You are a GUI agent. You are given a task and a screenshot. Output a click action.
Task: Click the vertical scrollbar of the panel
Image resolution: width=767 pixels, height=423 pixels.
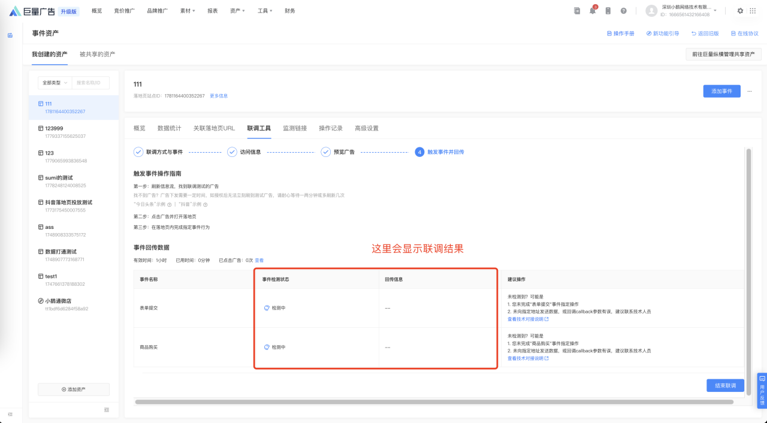(x=748, y=271)
